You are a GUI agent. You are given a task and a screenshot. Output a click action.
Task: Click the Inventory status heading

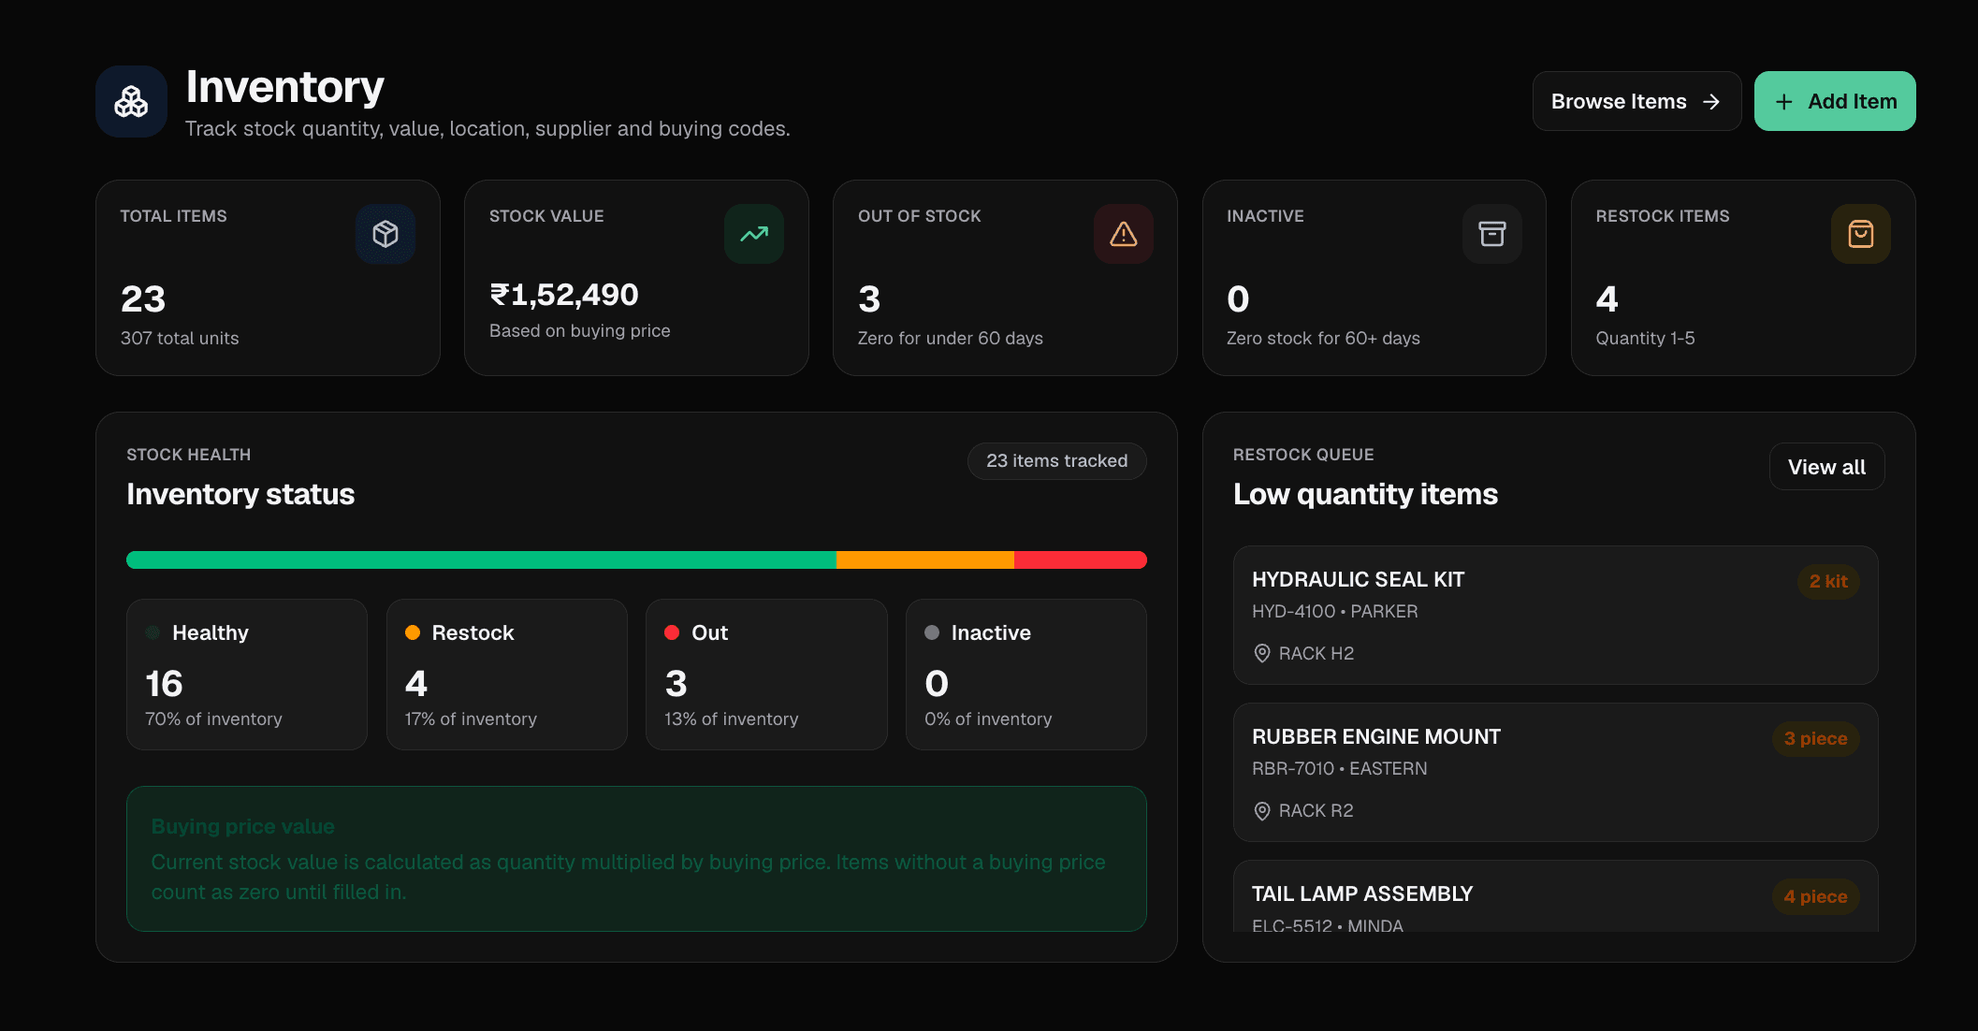(240, 494)
